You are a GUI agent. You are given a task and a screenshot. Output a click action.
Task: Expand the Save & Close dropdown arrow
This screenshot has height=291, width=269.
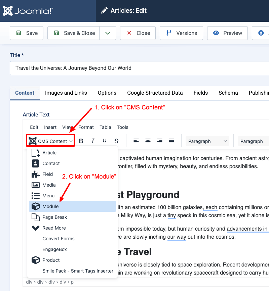point(108,33)
